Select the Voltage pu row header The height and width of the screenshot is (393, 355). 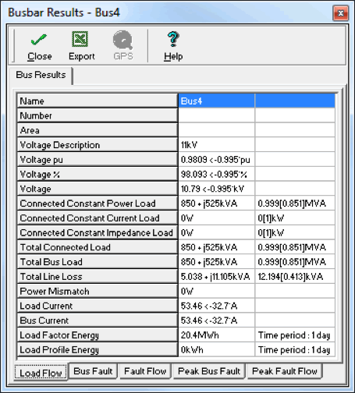pos(98,159)
